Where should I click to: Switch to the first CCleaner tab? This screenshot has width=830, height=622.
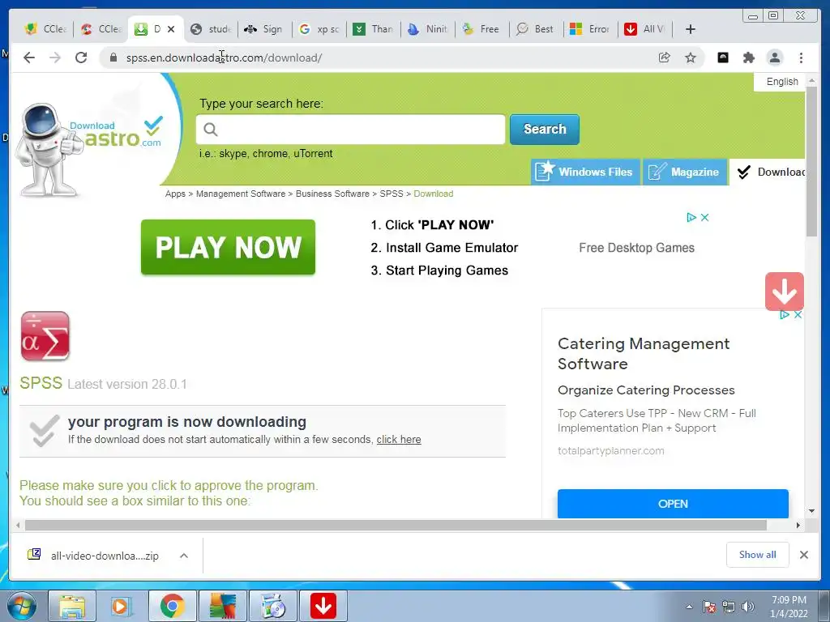[x=45, y=29]
